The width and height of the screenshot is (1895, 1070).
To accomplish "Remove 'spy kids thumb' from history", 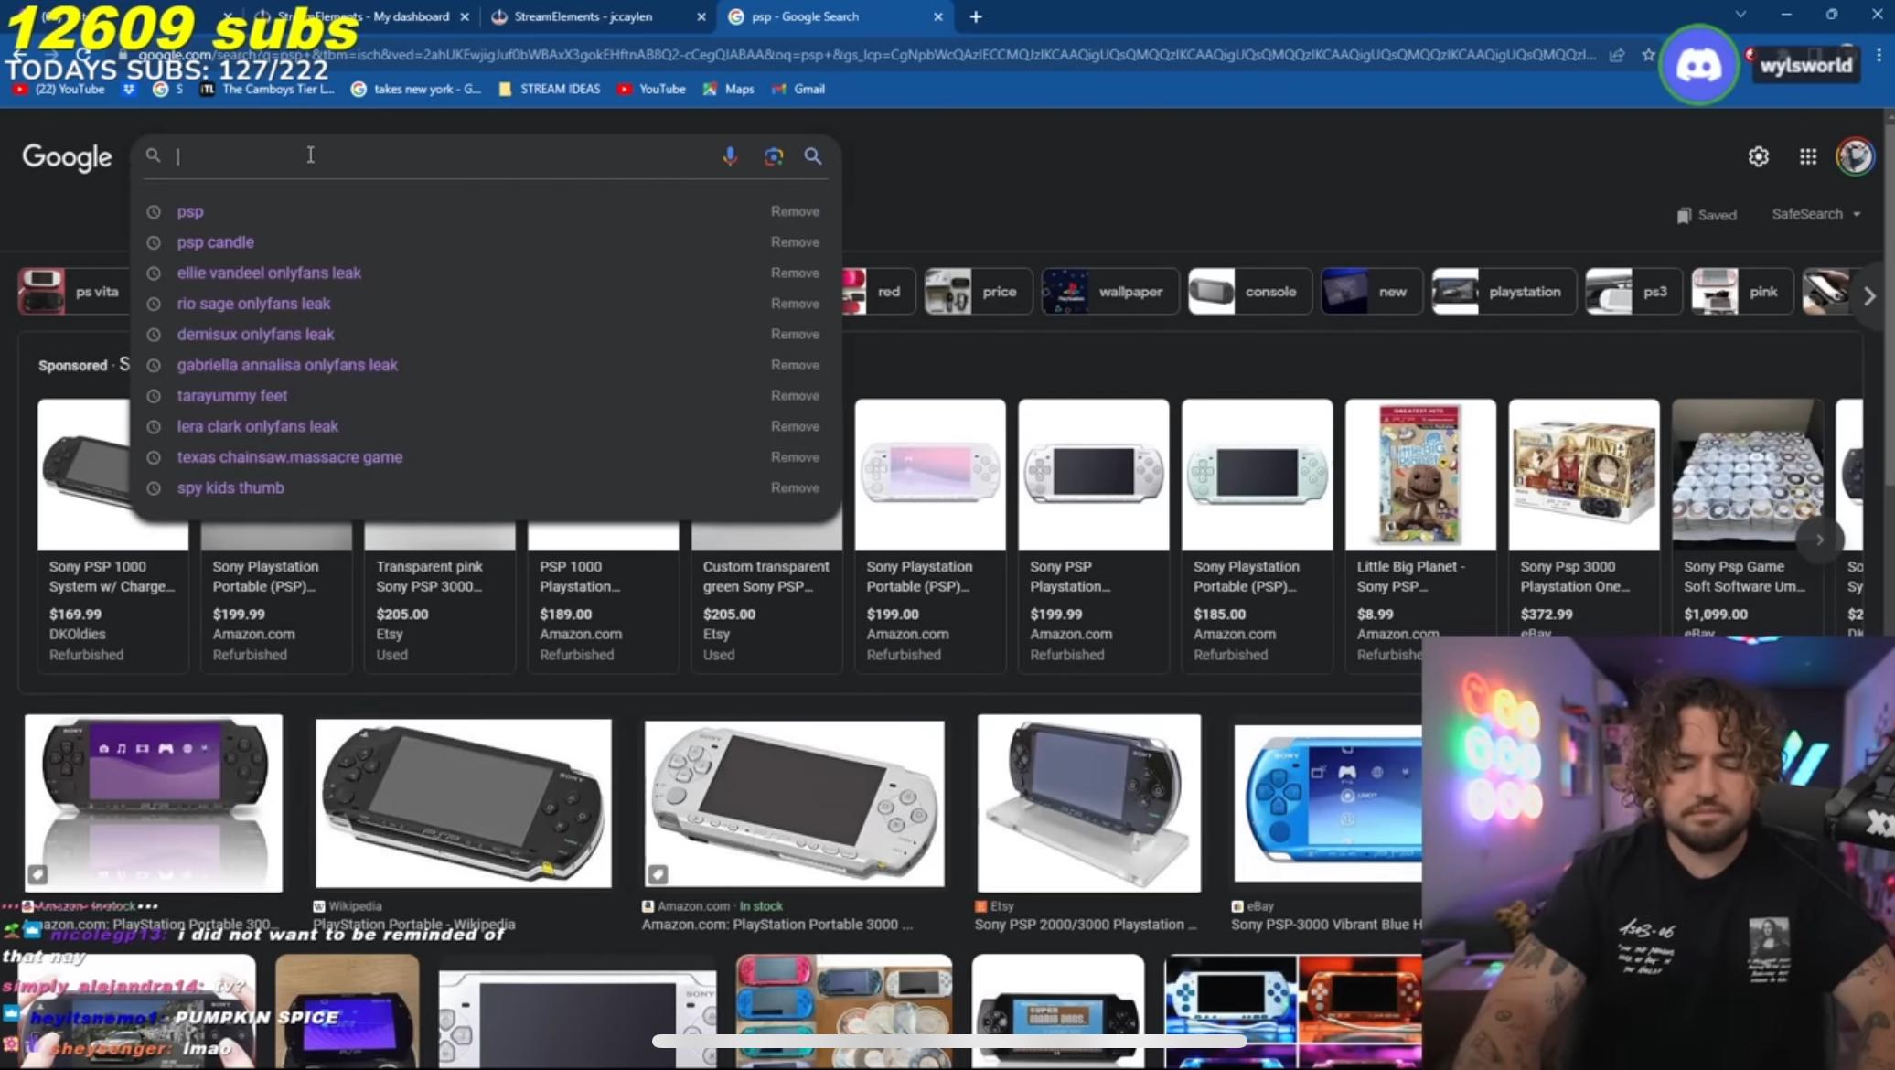I will click(x=794, y=488).
